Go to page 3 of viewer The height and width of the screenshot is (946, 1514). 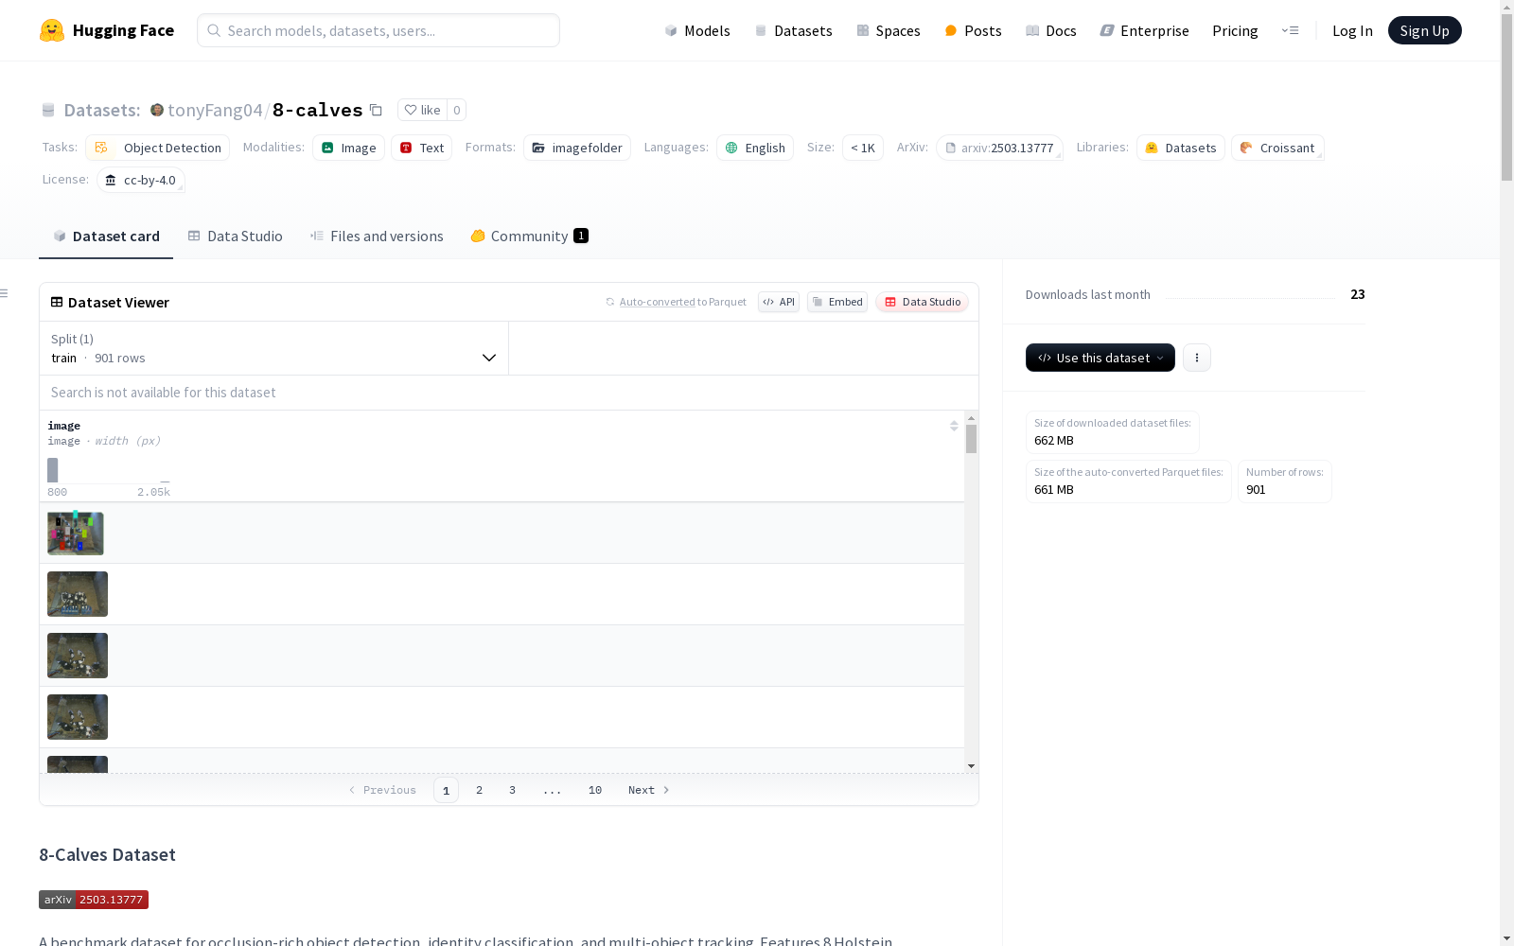[512, 790]
